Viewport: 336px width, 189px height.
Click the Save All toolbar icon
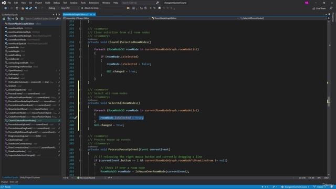pos(30,8)
